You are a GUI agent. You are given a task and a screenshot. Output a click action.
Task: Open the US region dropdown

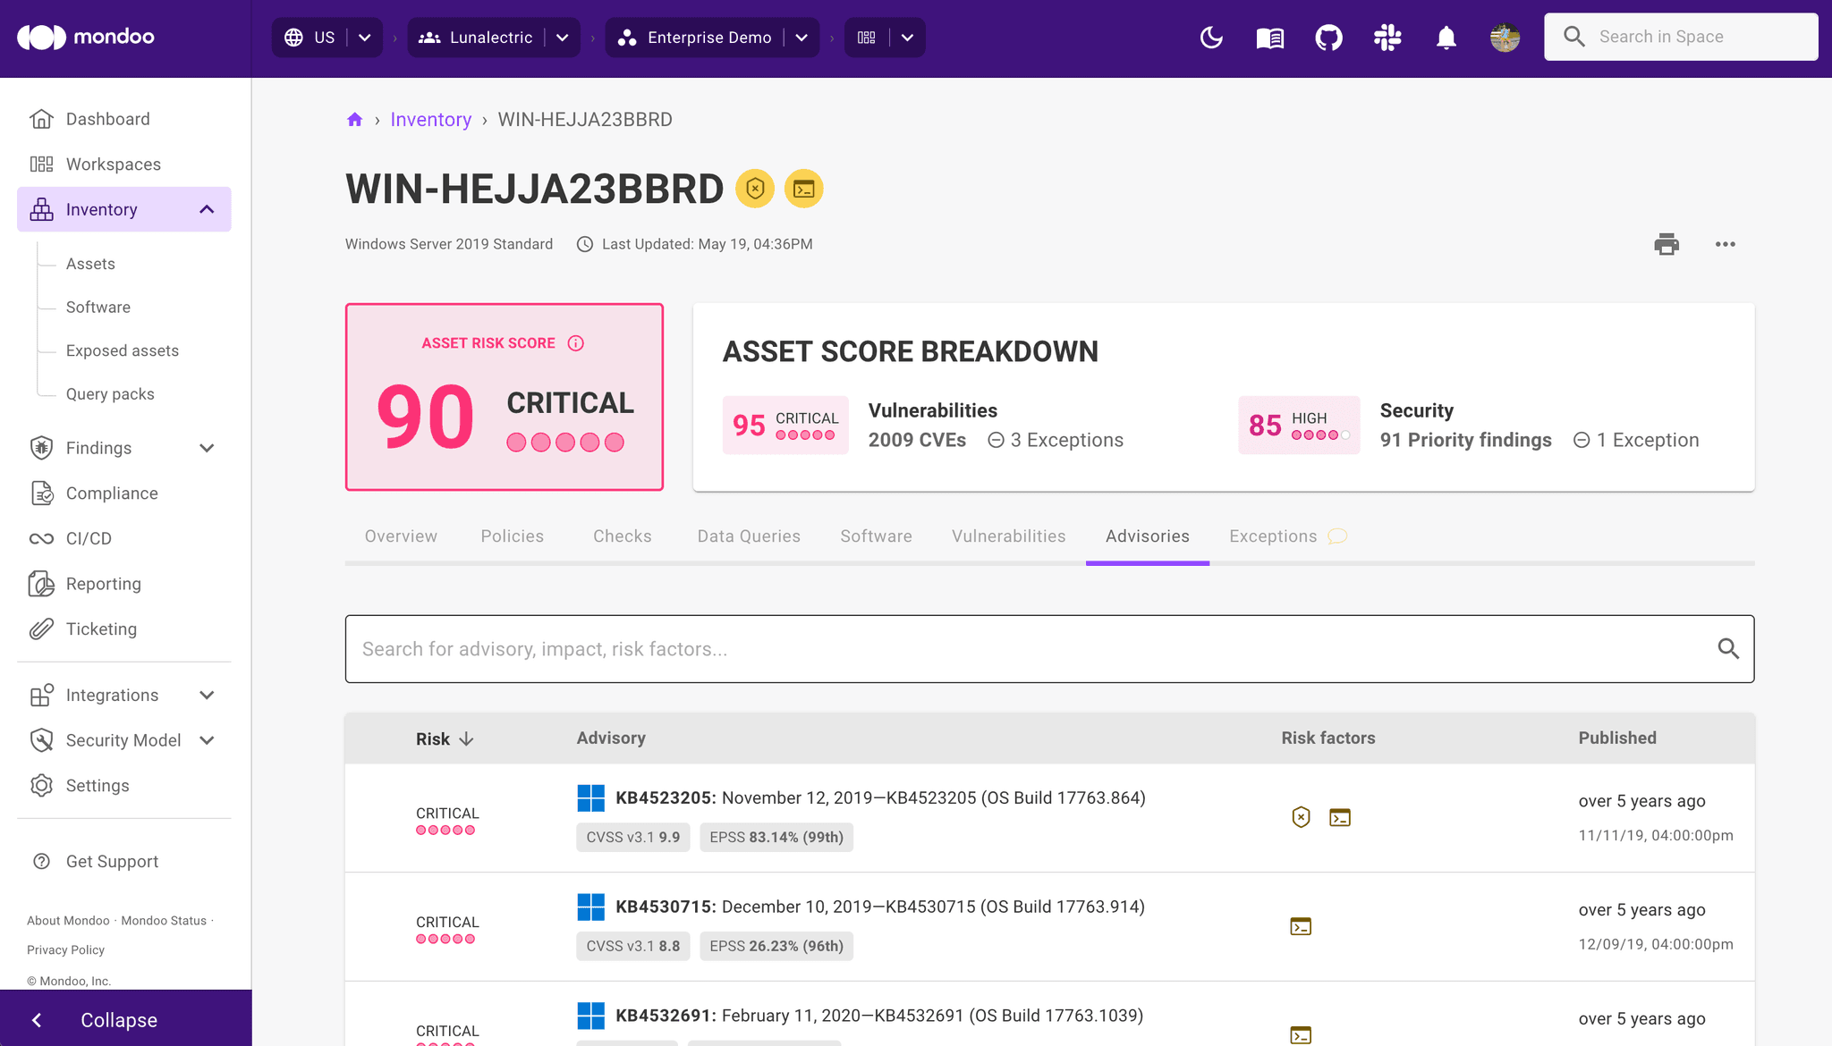coord(363,38)
